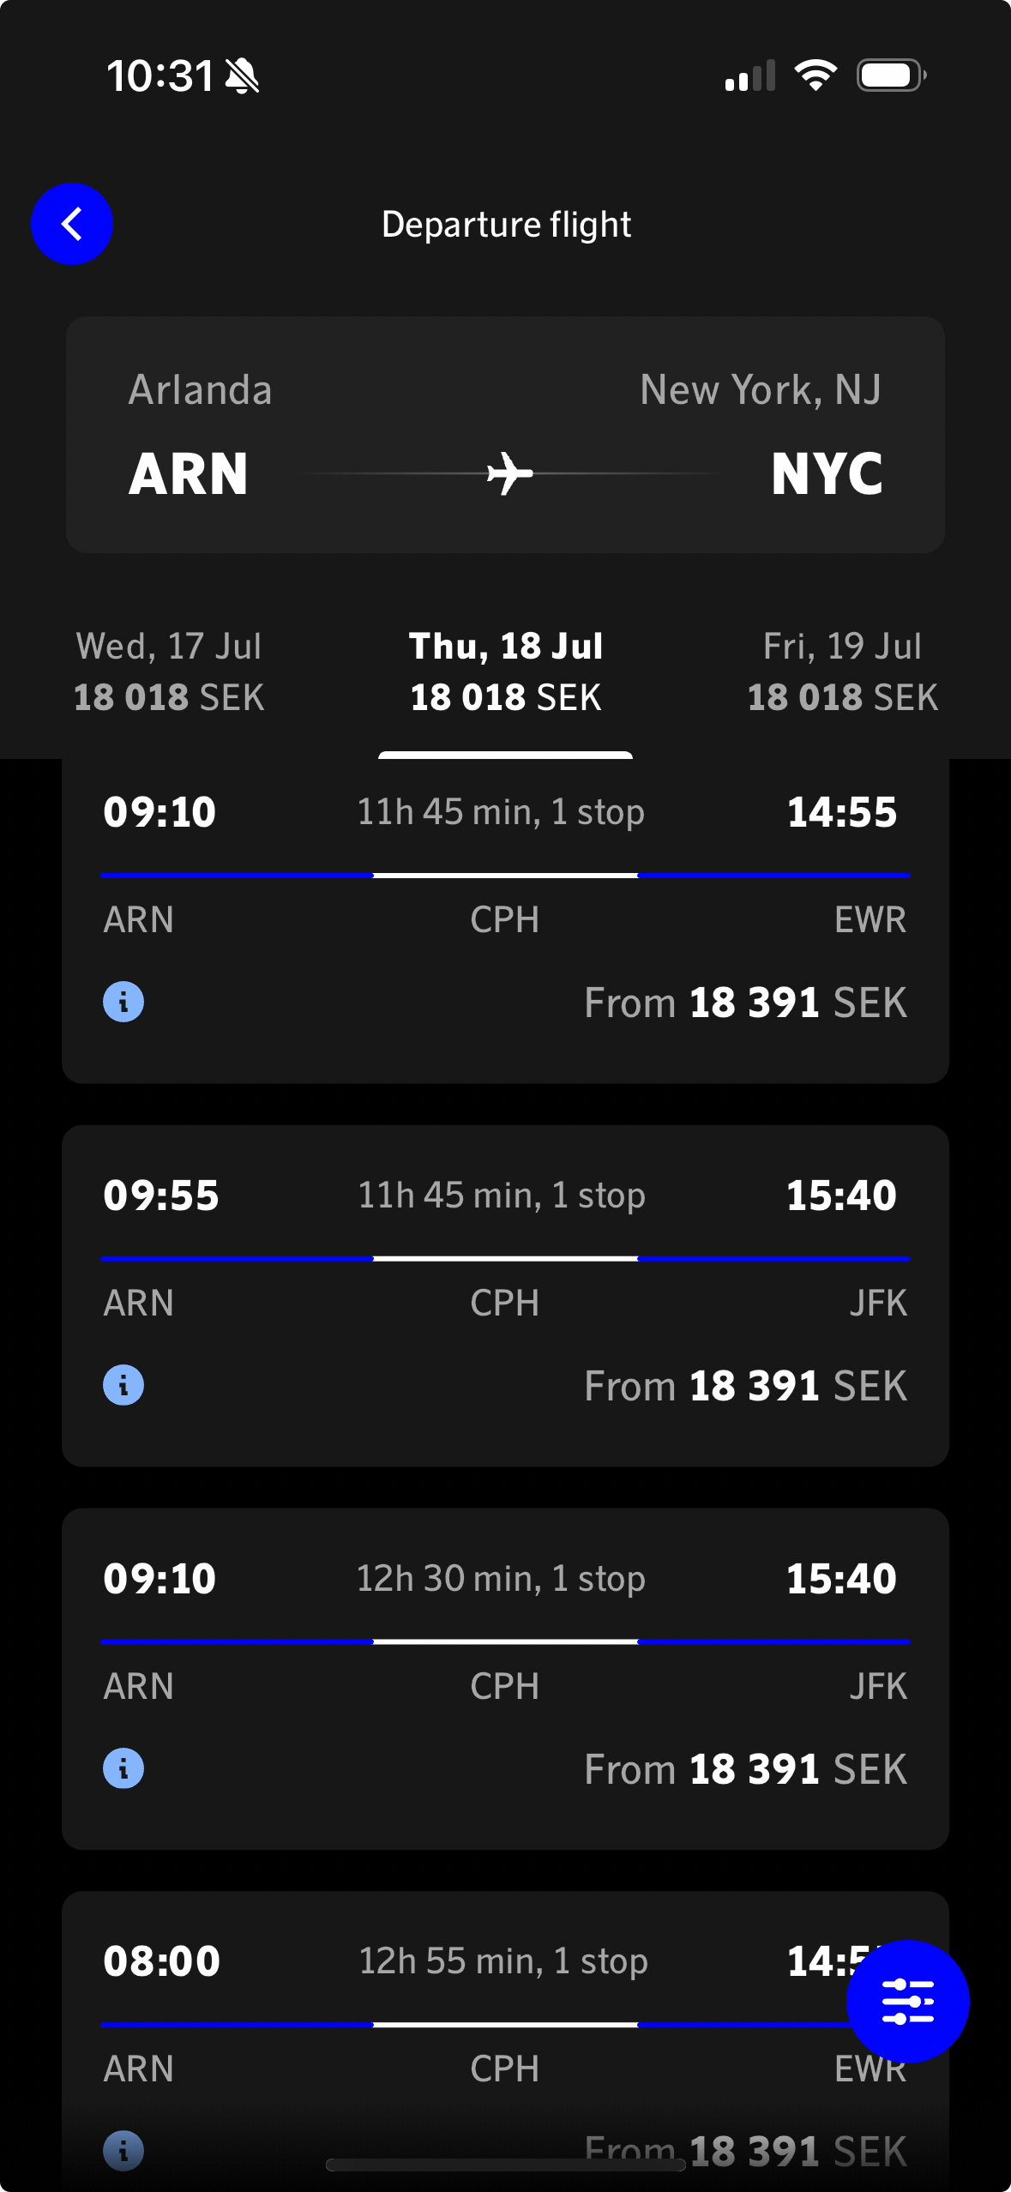1011x2192 pixels.
Task: Tap info icon on 09:55–15:40 flight
Action: click(x=123, y=1385)
